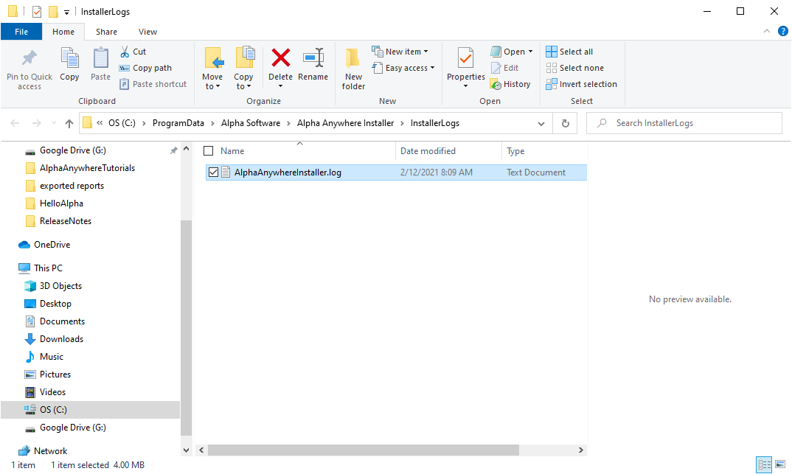
Task: Uncheck AlphaAnywhereInstaller.log checkbox
Action: [213, 172]
